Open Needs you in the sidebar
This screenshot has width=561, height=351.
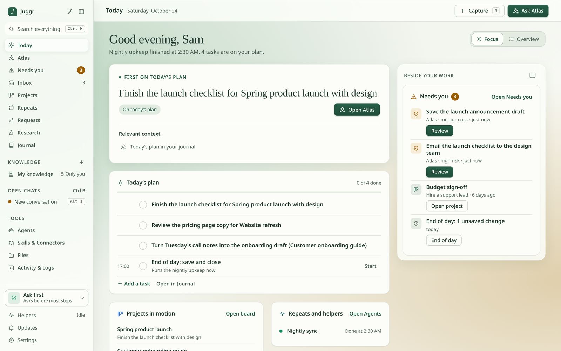coord(46,70)
